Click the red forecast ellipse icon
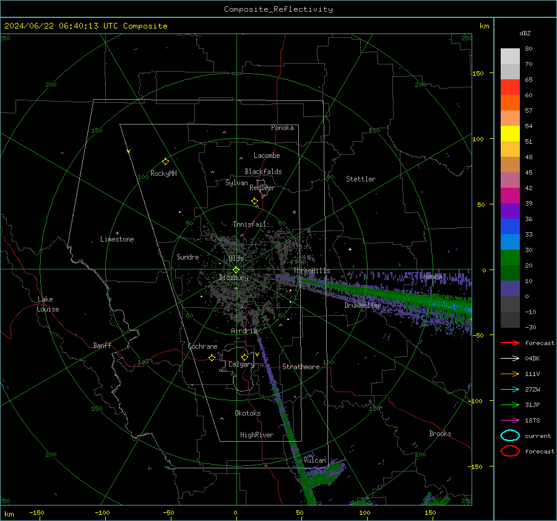 (510, 451)
